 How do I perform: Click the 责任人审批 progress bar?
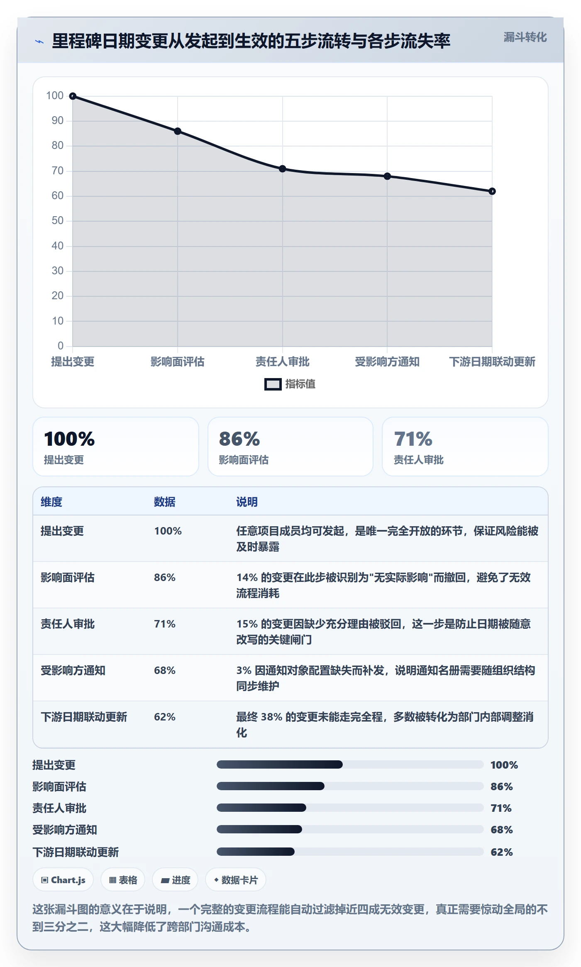[x=350, y=808]
